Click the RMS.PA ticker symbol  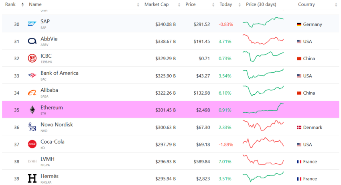coord(46,182)
